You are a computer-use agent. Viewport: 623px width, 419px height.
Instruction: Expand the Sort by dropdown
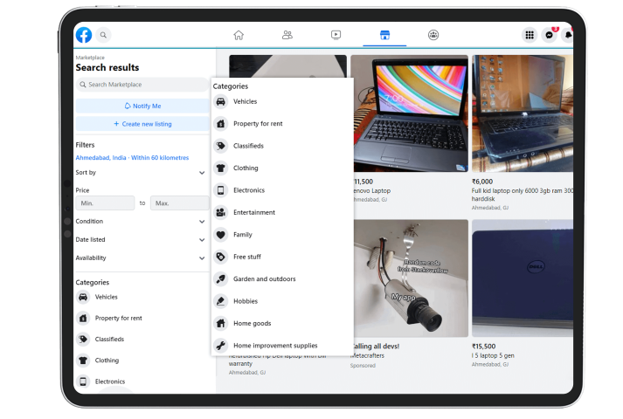pyautogui.click(x=141, y=173)
